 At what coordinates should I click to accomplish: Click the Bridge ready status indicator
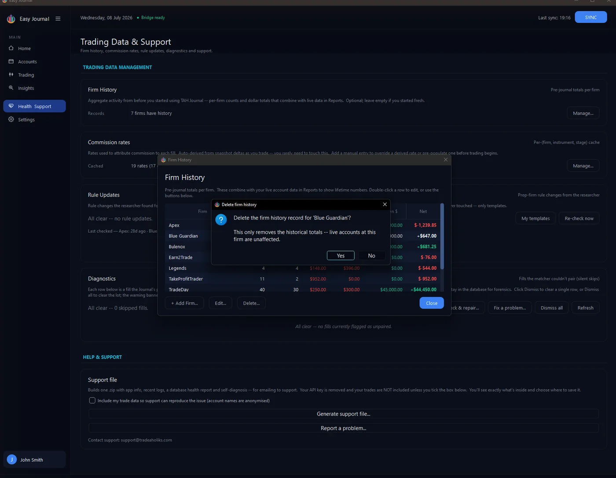[151, 18]
